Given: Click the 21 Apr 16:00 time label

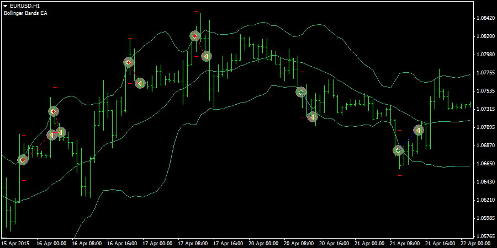Looking at the screenshot, I should click(441, 244).
